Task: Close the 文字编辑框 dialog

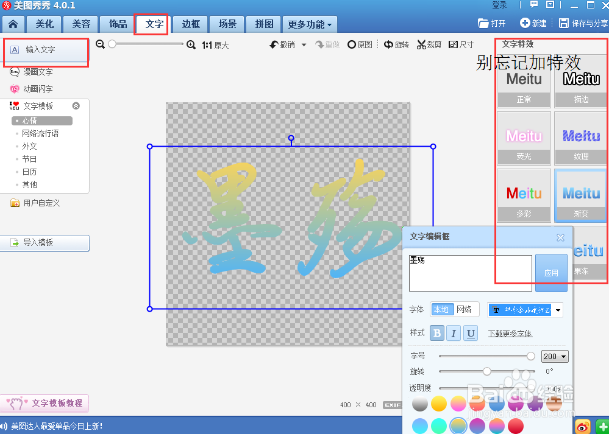Action: pos(560,237)
